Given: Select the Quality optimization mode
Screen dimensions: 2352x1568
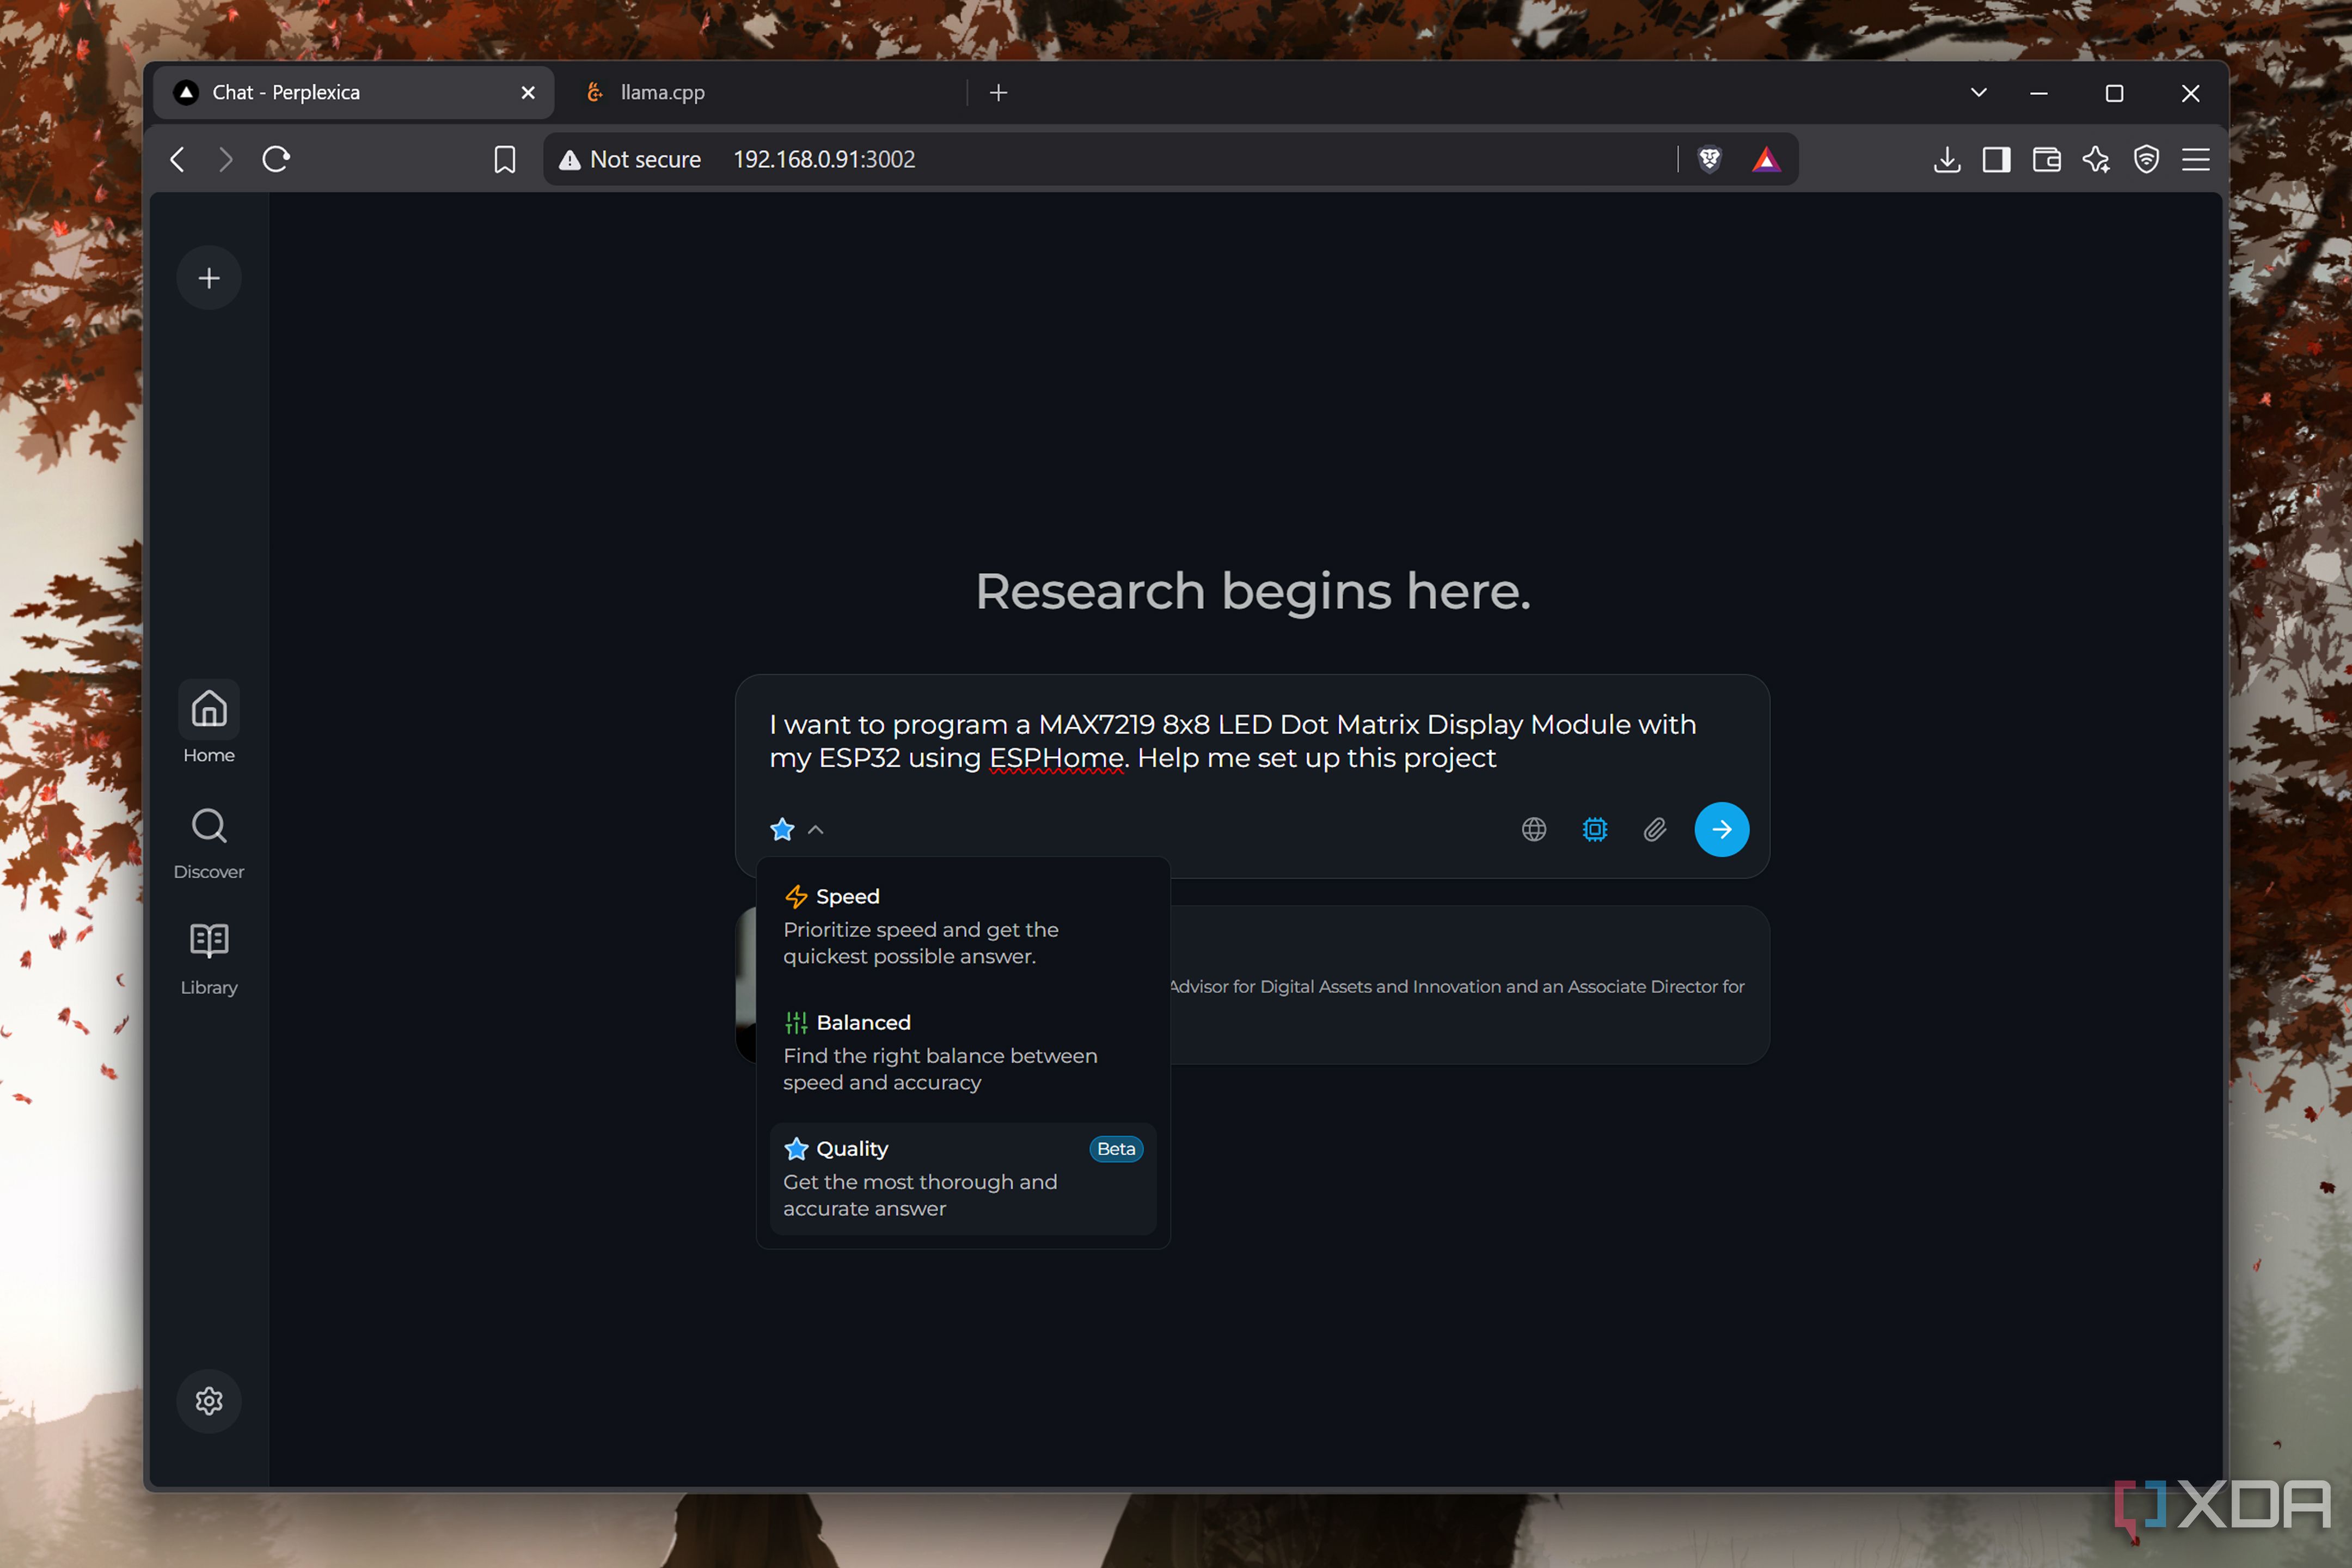Looking at the screenshot, I should [963, 1178].
